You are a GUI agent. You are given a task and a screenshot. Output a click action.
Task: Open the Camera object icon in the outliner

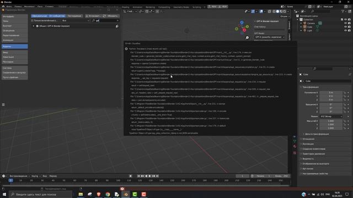coord(305,23)
